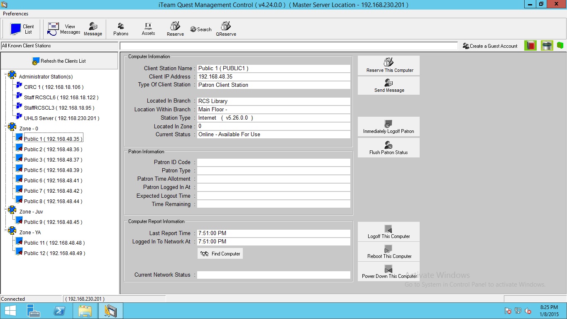Open the Client List toolbar icon
This screenshot has height=319, width=567.
(x=22, y=29)
